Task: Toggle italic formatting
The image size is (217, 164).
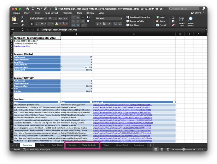Action: click(37, 24)
